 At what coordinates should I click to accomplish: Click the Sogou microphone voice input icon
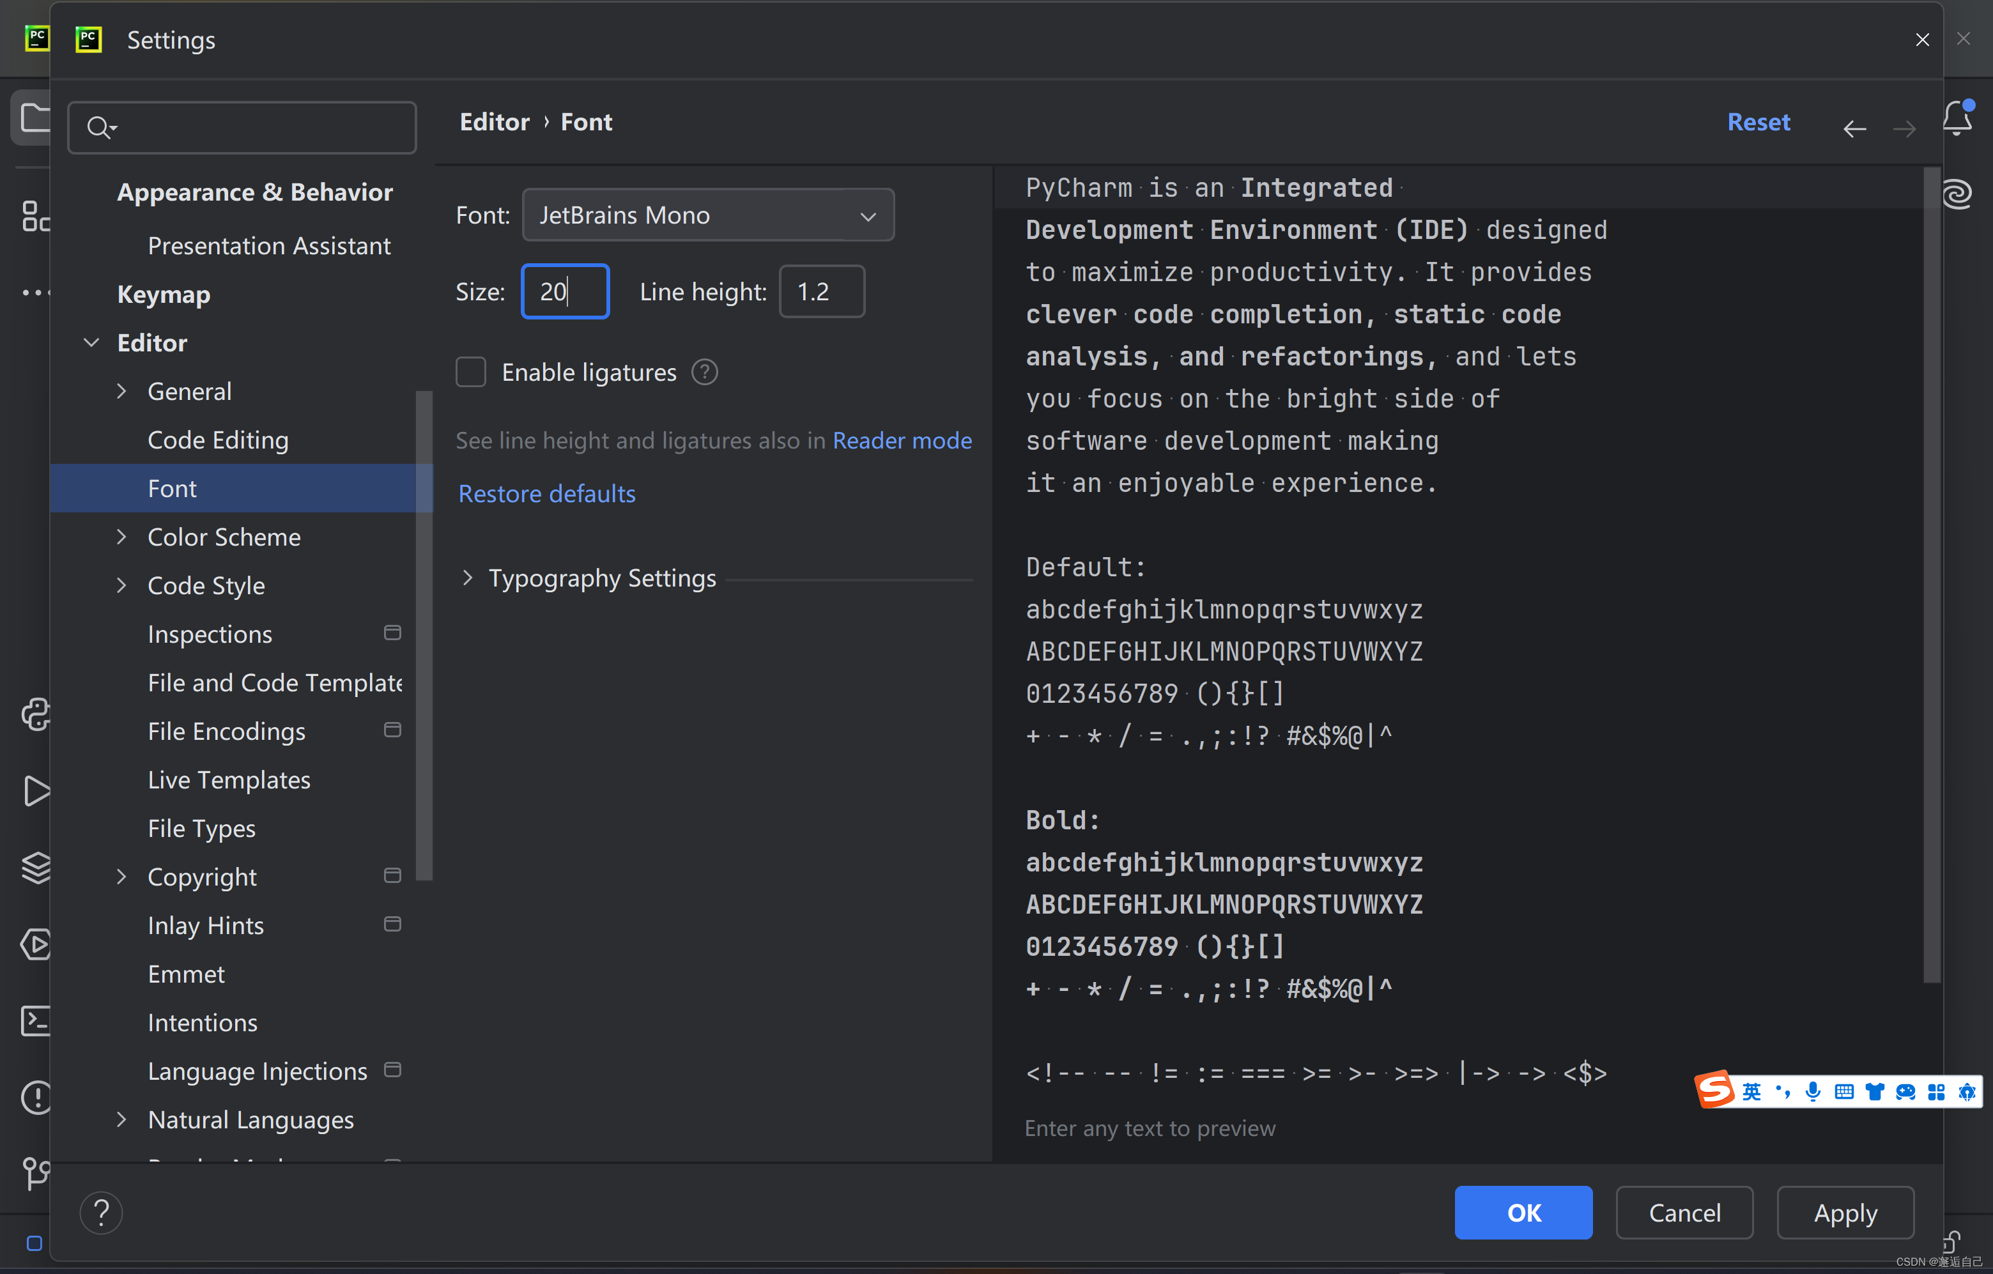(x=1813, y=1091)
